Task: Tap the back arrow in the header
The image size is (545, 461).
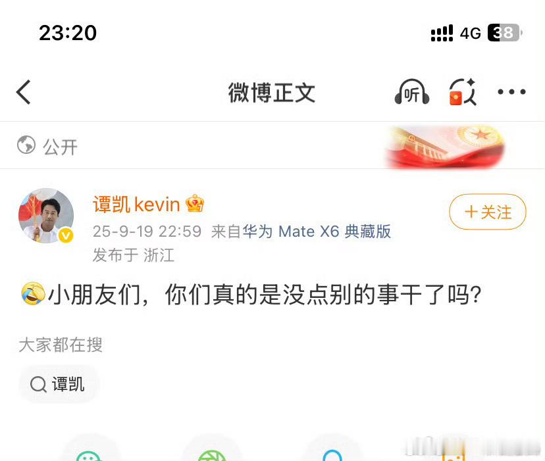Action: coord(23,92)
